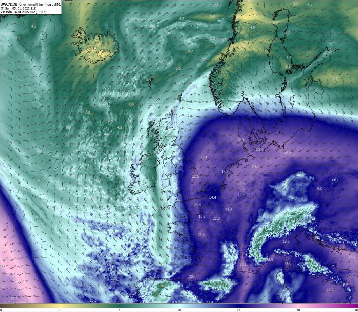Click the map value '14.4'
Viewport: 358px width, 312px height.
click(213, 198)
